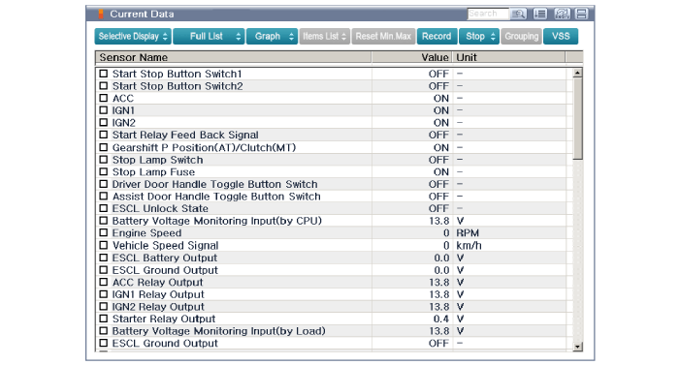
Task: Enable the Stop Lamp Switch checkbox
Action: pyautogui.click(x=103, y=160)
